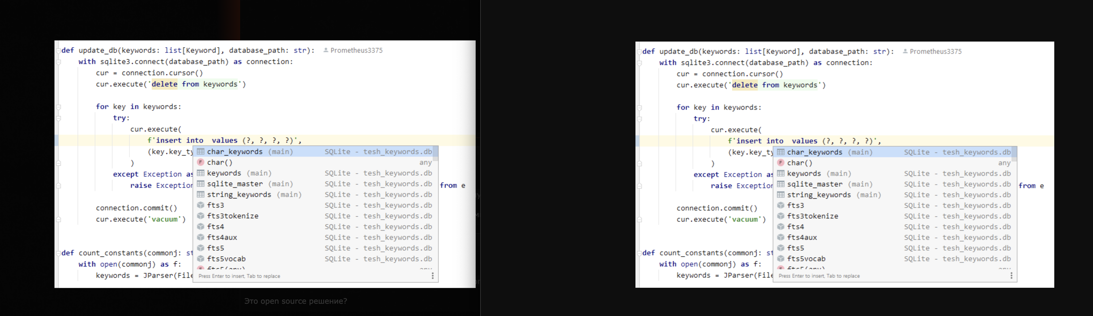The image size is (1093, 316).
Task: Click sqlite_master table icon in right popup
Action: [780, 184]
